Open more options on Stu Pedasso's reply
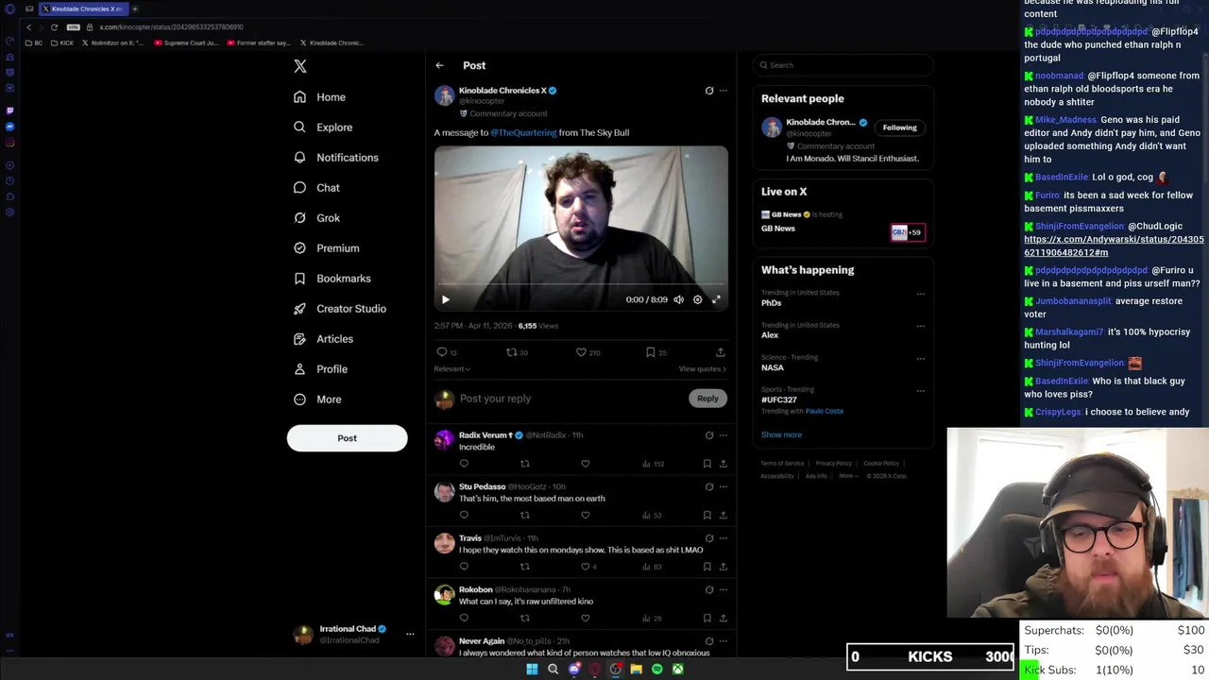Screen dimensions: 1209x680 (x=724, y=487)
